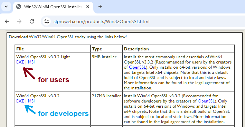Open OpenSSL link in Light description

coord(137,67)
